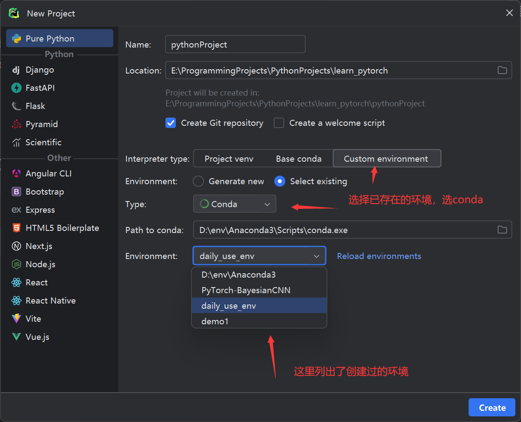The width and height of the screenshot is (521, 422).
Task: Click the Name field with pythonProject
Action: 235,45
